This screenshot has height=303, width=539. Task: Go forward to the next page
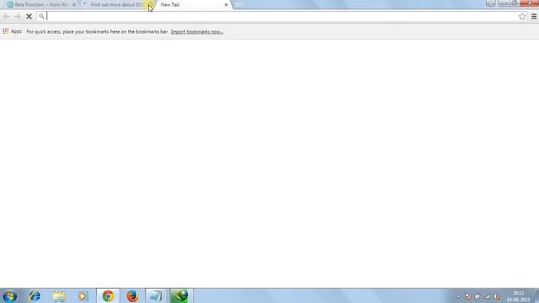(x=18, y=16)
